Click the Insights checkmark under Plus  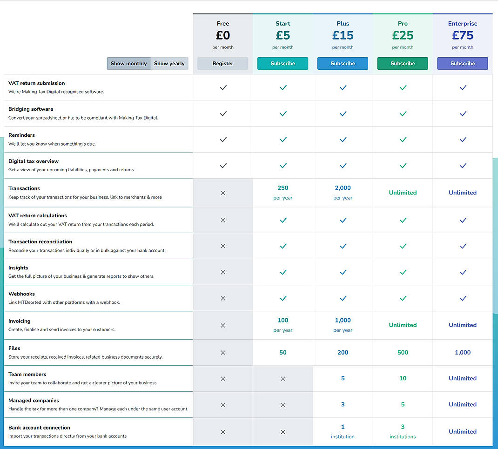(x=343, y=272)
